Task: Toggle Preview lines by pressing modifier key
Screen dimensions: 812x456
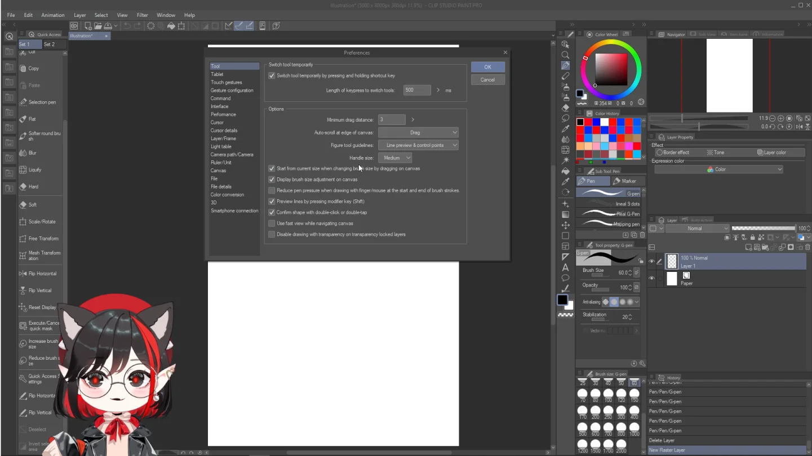Action: [x=272, y=202]
